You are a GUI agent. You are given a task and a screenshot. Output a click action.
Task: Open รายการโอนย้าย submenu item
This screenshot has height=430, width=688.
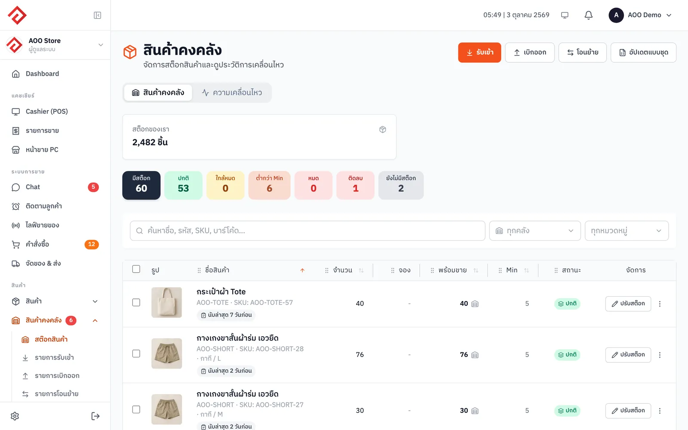pos(60,394)
